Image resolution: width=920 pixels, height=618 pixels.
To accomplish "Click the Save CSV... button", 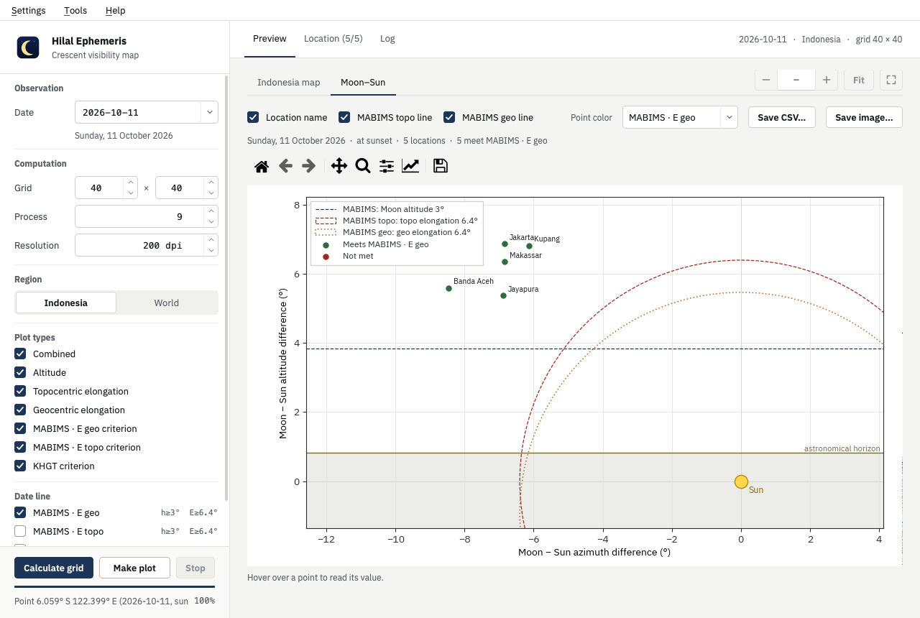I will (782, 117).
